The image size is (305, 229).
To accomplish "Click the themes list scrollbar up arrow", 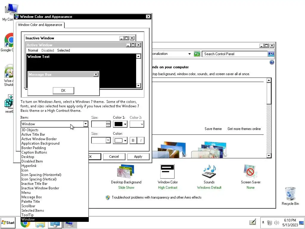I will 269,80.
